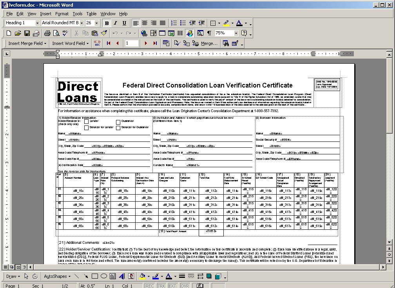Edit the mail merge data source

(x=235, y=43)
